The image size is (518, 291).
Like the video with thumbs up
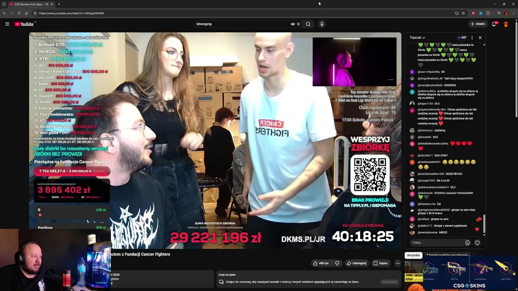pyautogui.click(x=321, y=263)
